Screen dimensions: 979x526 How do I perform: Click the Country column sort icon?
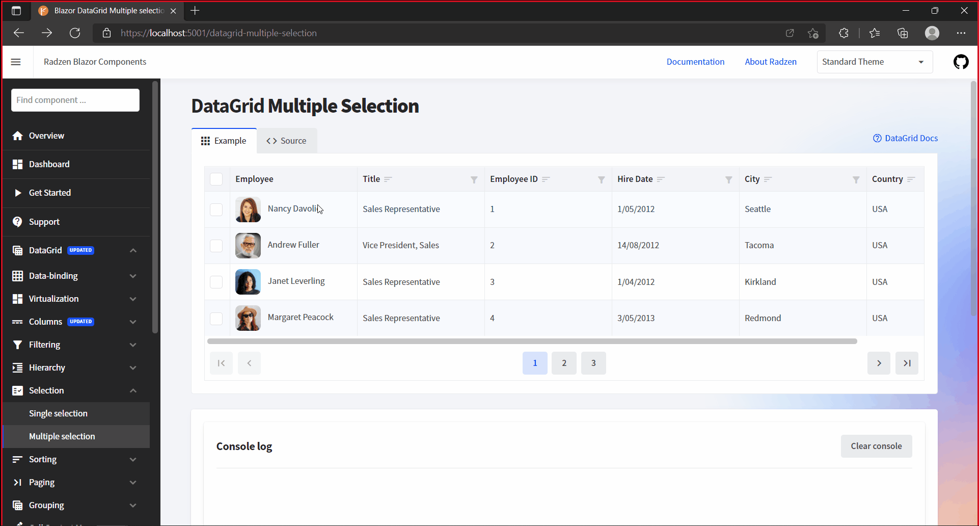[911, 179]
